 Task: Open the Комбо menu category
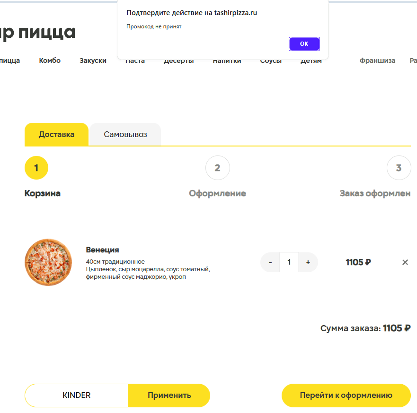(50, 61)
